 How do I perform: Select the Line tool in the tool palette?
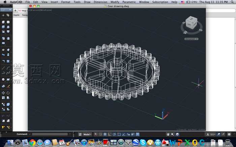(x=3, y=68)
